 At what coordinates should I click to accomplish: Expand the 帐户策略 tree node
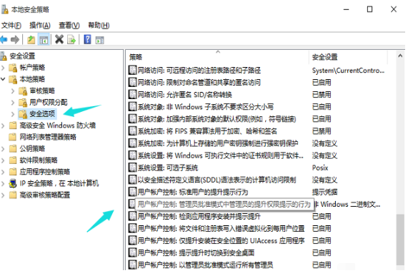click(3, 68)
